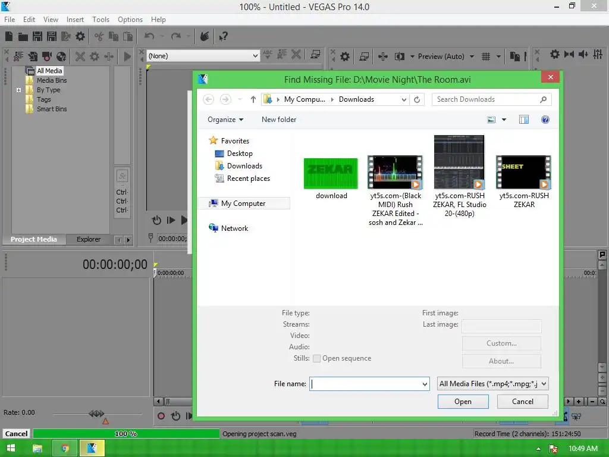
Task: Select Network in navigation pane
Action: [x=234, y=228]
